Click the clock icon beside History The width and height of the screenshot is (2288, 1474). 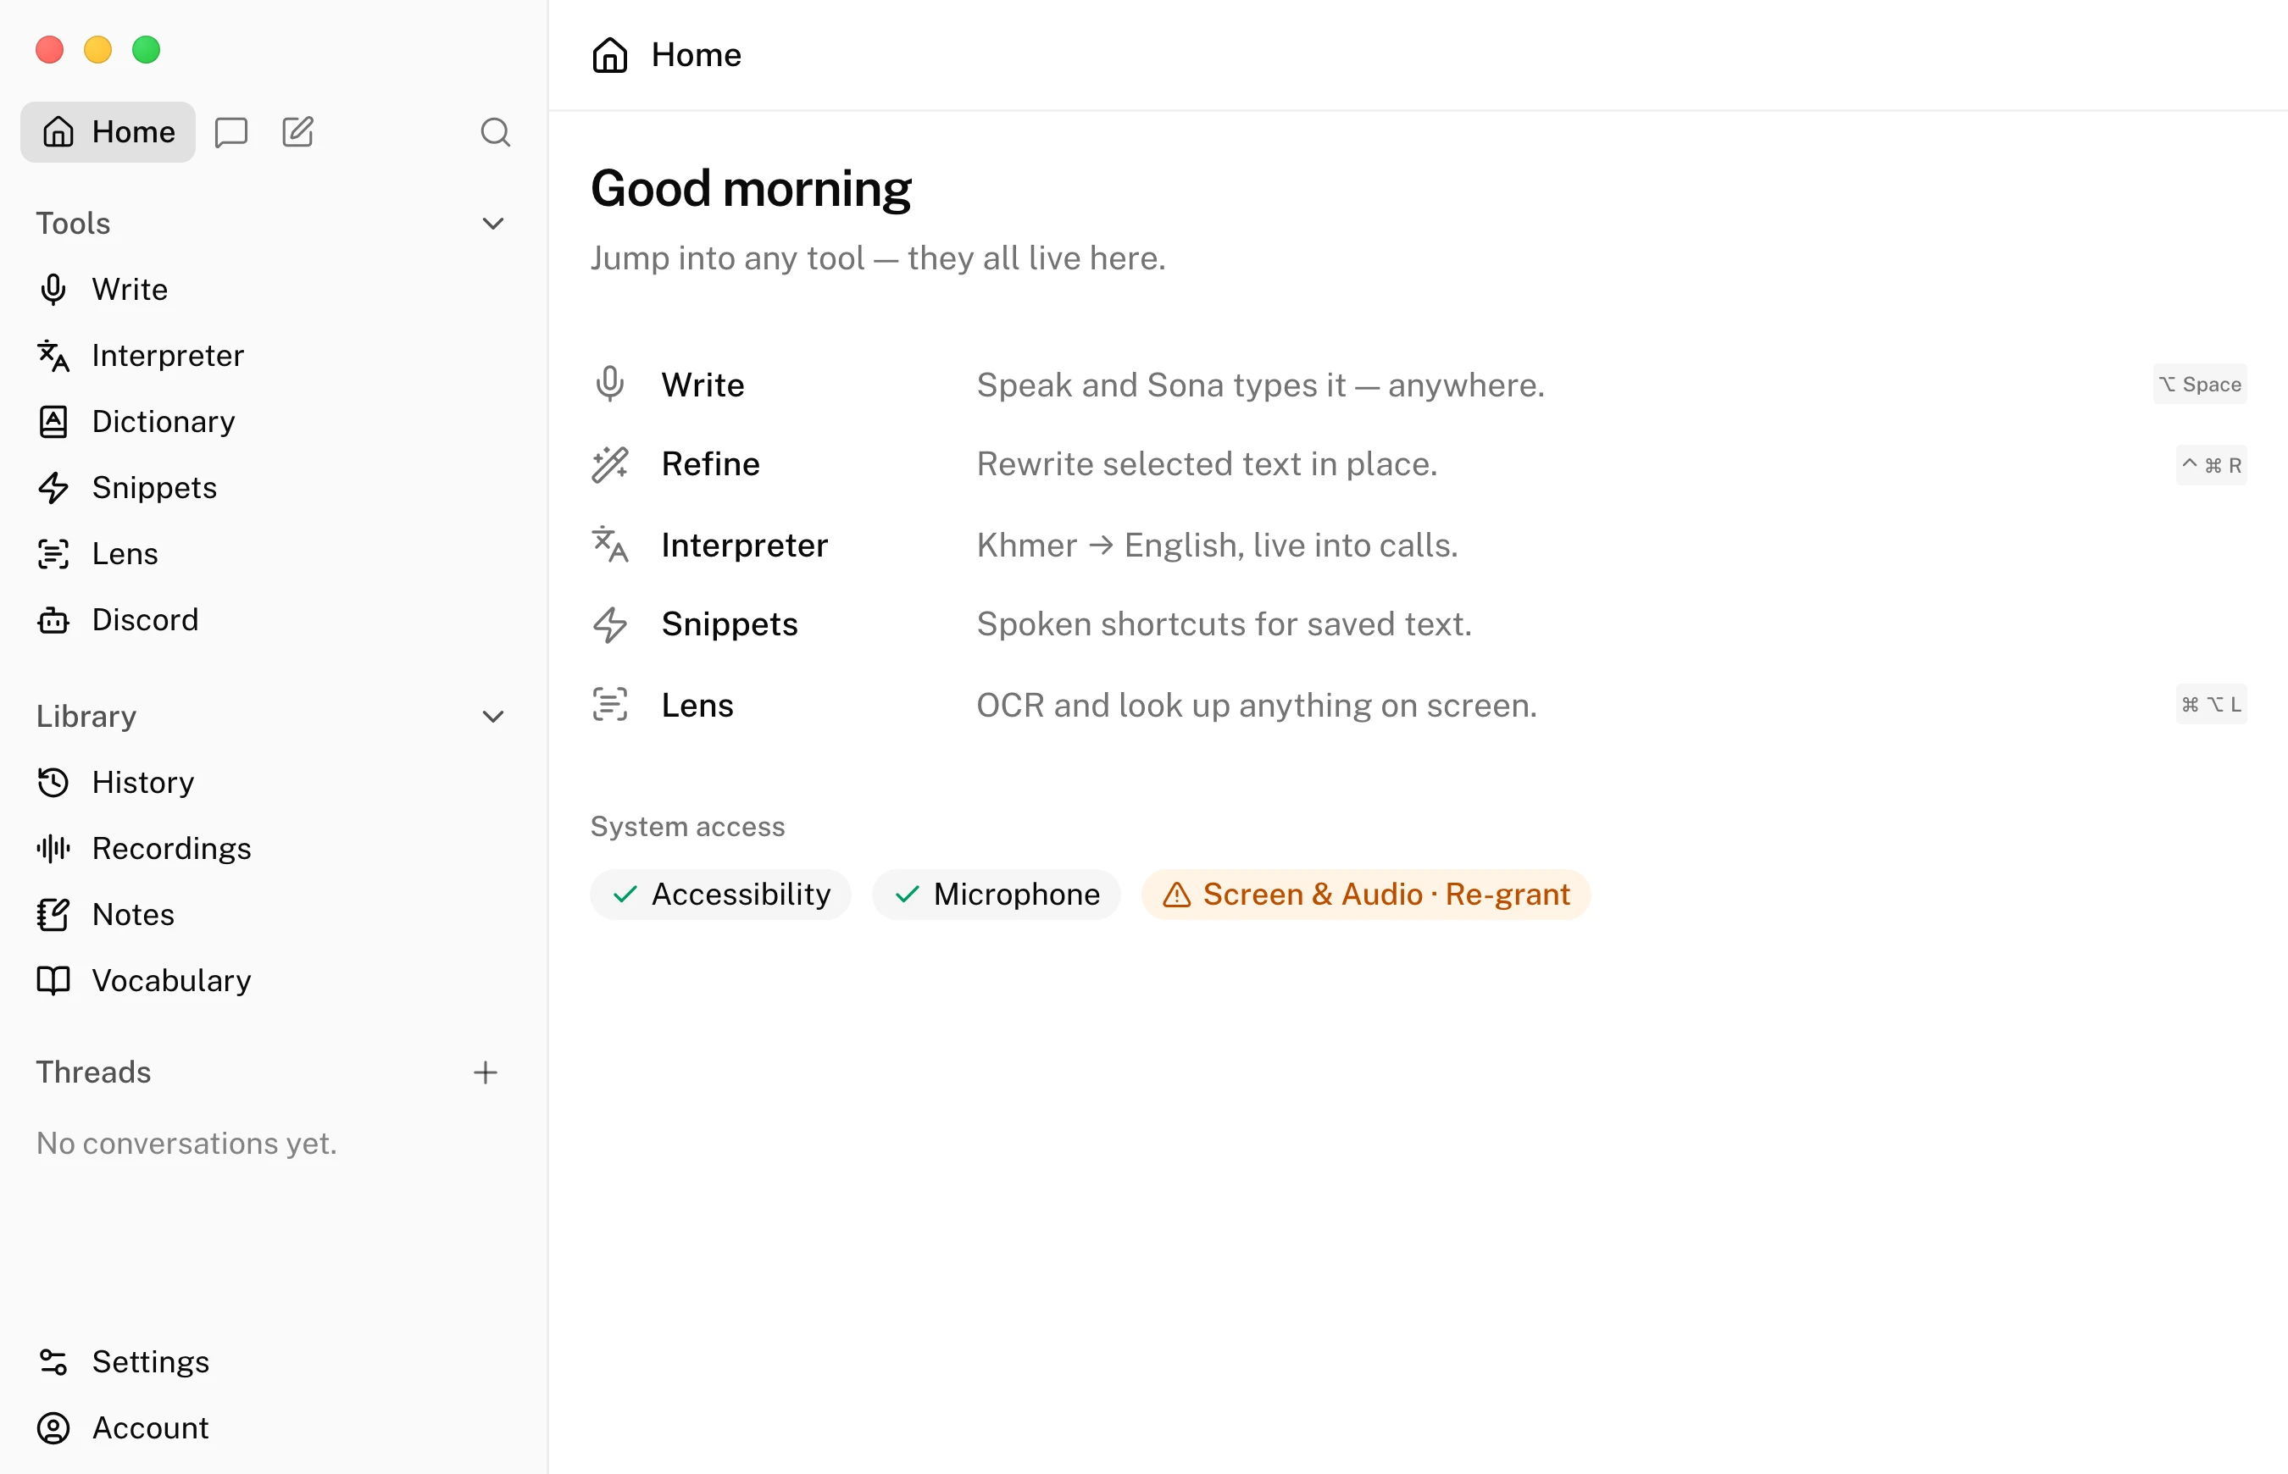[53, 782]
